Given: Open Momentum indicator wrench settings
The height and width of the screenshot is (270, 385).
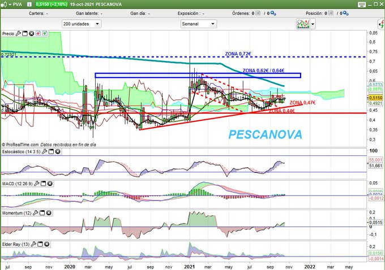Looking at the screenshot, I should pos(35,213).
